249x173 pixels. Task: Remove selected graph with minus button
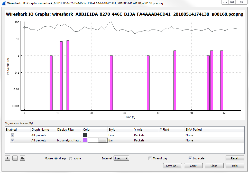point(15,158)
